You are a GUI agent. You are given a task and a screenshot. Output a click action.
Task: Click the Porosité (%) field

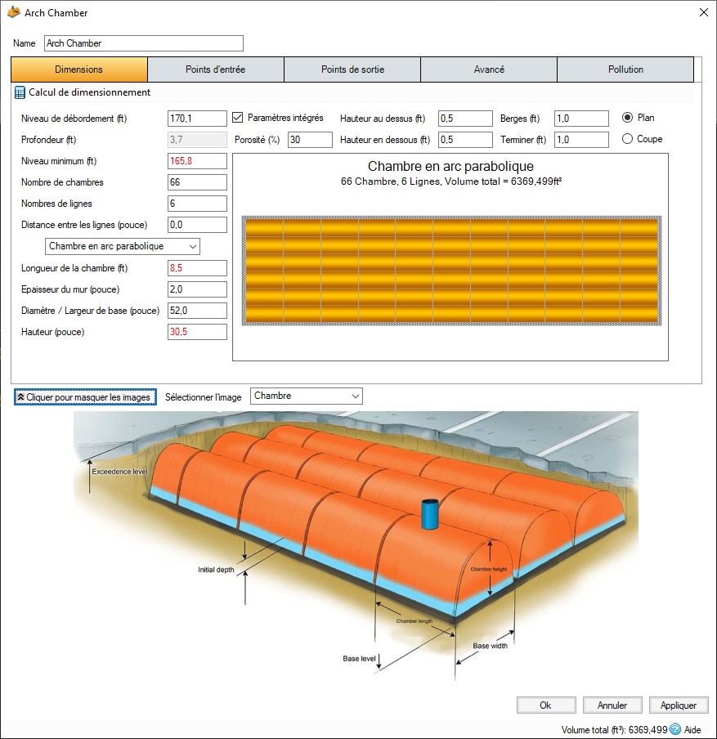(x=310, y=140)
